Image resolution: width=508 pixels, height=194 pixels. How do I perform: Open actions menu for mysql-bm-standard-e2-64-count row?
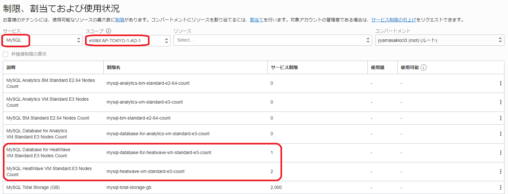pyautogui.click(x=500, y=118)
